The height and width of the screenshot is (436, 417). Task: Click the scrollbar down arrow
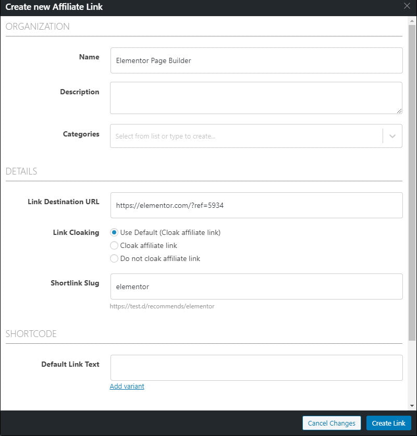coord(412,406)
